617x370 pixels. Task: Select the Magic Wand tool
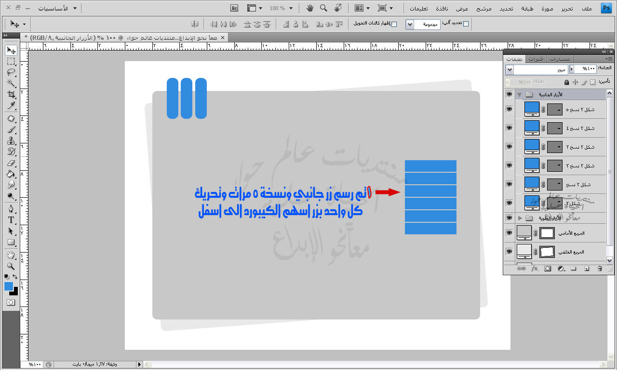[x=11, y=84]
